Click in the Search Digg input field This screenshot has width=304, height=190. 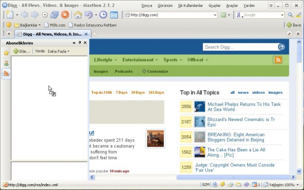(x=240, y=47)
